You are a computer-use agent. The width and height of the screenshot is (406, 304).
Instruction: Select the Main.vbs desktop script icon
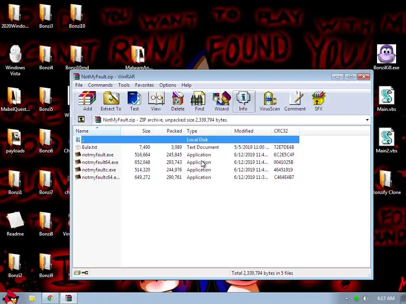386,99
